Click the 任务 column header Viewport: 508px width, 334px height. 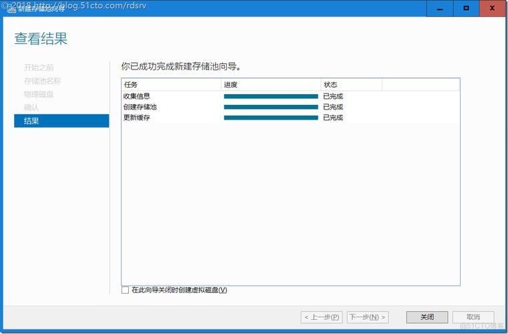(x=172, y=85)
